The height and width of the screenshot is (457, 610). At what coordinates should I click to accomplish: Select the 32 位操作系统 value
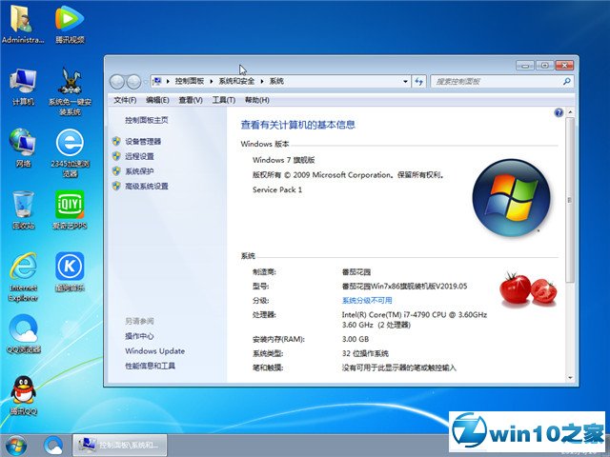[x=365, y=353]
